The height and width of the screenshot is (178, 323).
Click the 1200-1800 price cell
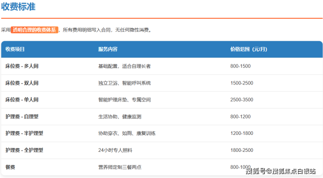241,133
